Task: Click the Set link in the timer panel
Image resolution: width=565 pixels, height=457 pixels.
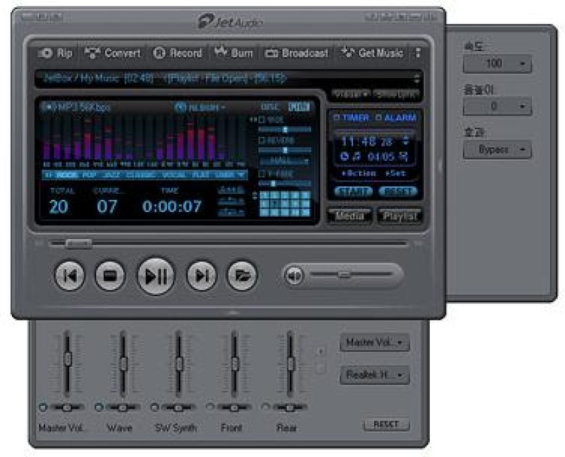Action: click(x=396, y=174)
